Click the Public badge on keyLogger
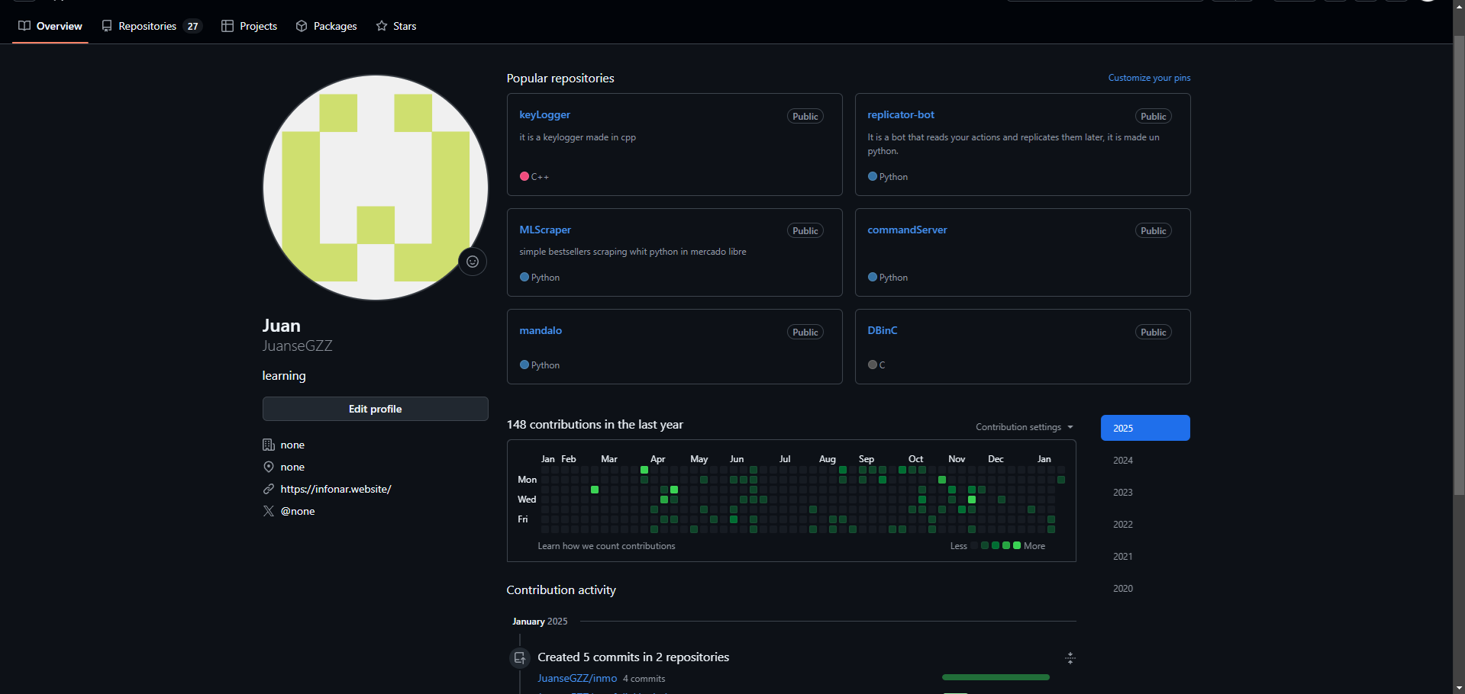Screen dimensions: 1465x694 805,116
